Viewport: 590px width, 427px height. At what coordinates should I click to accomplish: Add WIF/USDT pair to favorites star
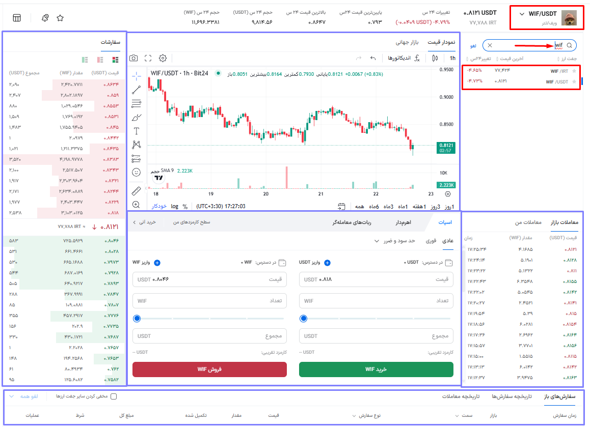(x=574, y=82)
